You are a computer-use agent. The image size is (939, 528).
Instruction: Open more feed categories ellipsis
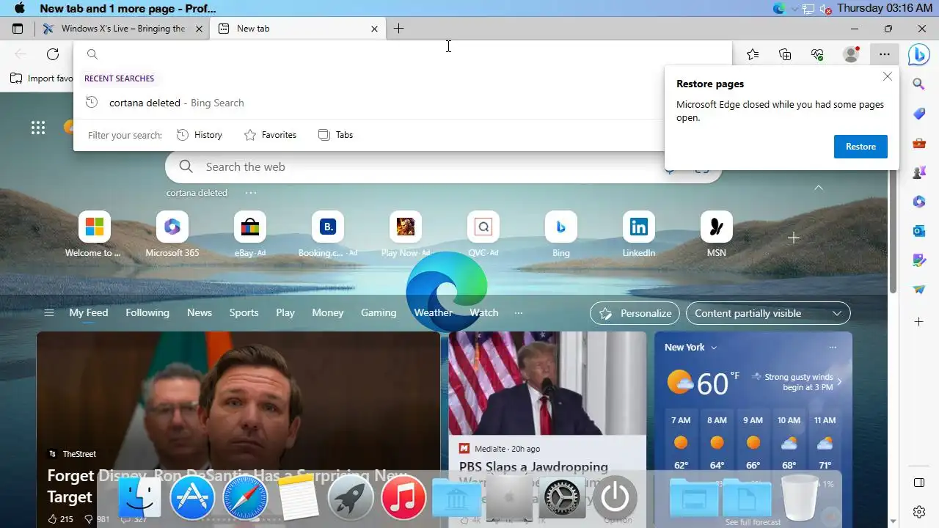click(519, 313)
